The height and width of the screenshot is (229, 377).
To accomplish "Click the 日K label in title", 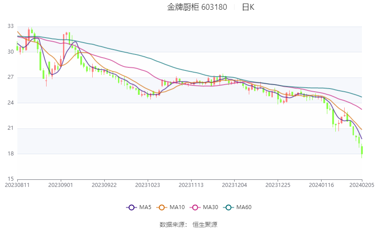I will point(248,7).
